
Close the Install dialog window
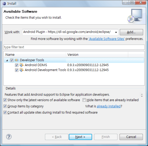(x=141, y=2)
